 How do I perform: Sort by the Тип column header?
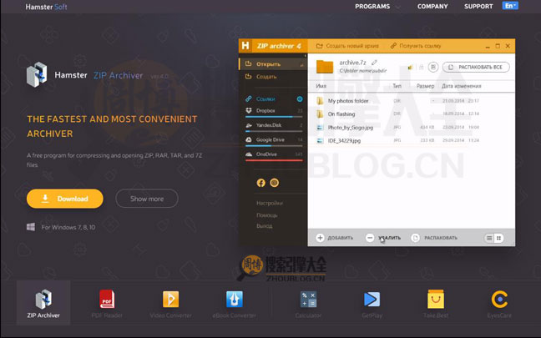(x=397, y=86)
